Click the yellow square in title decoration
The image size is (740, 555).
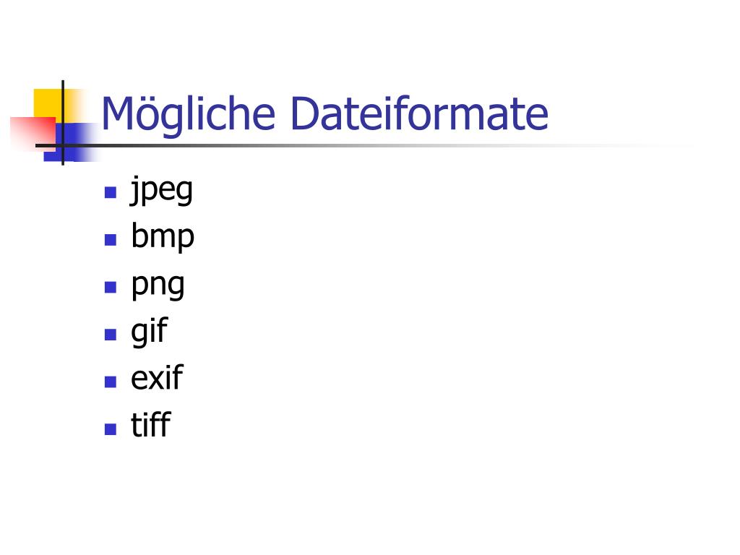[50, 104]
